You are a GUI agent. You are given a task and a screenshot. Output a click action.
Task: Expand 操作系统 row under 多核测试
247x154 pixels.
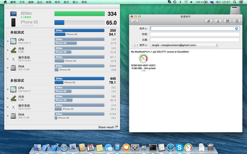[8, 107]
